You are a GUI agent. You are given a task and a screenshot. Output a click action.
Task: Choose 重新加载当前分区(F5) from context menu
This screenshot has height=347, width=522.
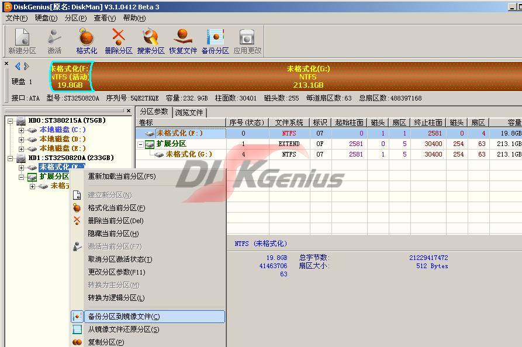pyautogui.click(x=148, y=176)
